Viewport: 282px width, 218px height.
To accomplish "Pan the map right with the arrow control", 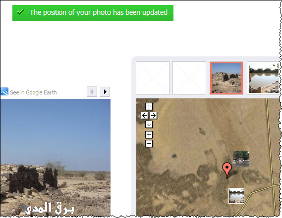I will (x=153, y=115).
